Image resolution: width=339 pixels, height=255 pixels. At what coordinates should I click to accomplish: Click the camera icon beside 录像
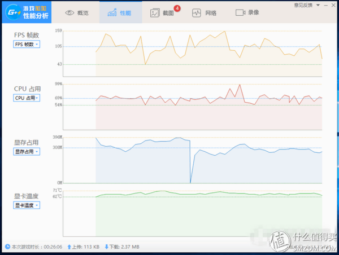(240, 12)
